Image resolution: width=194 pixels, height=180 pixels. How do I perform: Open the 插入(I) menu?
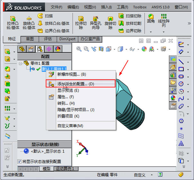click(x=106, y=7)
